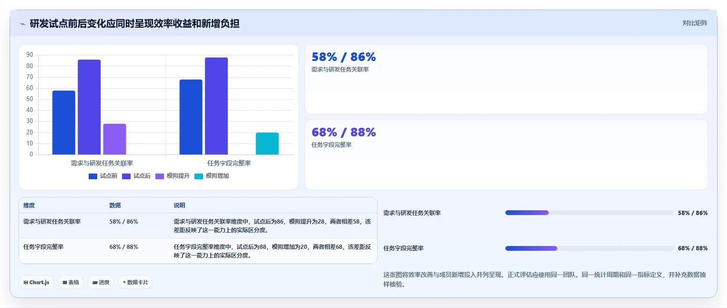Click the 68% / 88% value right of the progress bar
727x308 pixels.
coord(693,248)
